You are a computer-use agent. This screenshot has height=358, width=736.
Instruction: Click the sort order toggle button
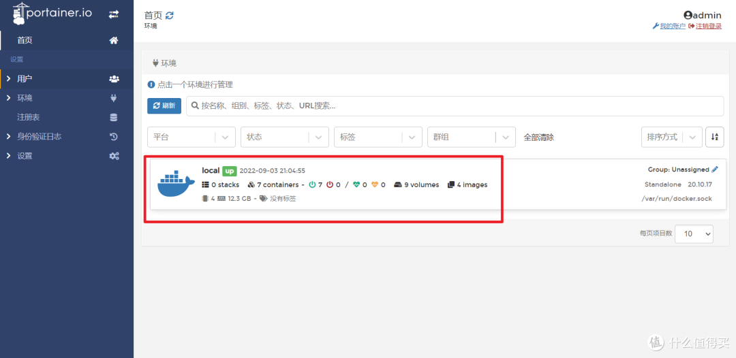pyautogui.click(x=714, y=137)
